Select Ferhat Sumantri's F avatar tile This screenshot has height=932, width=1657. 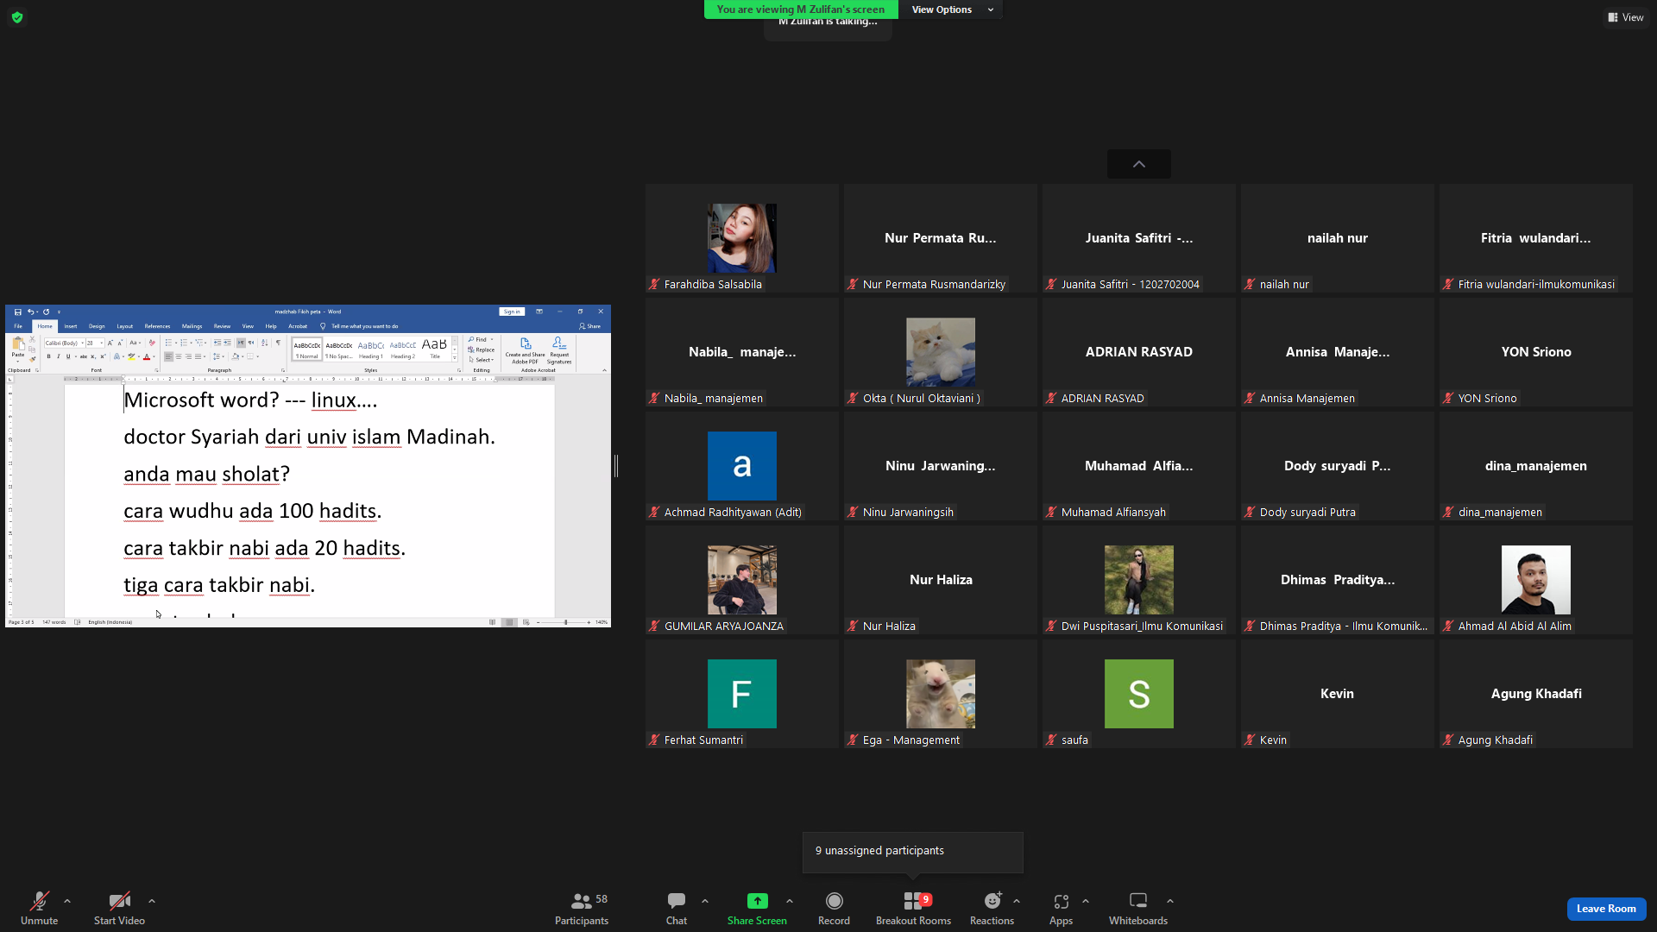[742, 694]
